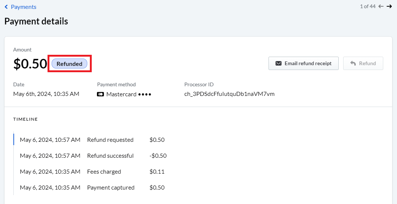
Task: Select the Processor ID value text
Action: (230, 94)
